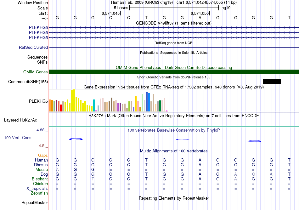
Task: Open the Layered H3K27Ac track label
Action: click(x=20, y=120)
